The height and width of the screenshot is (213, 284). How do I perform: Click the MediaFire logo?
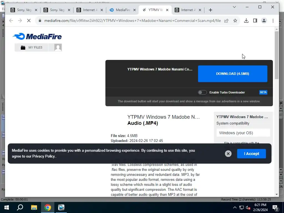point(37,36)
